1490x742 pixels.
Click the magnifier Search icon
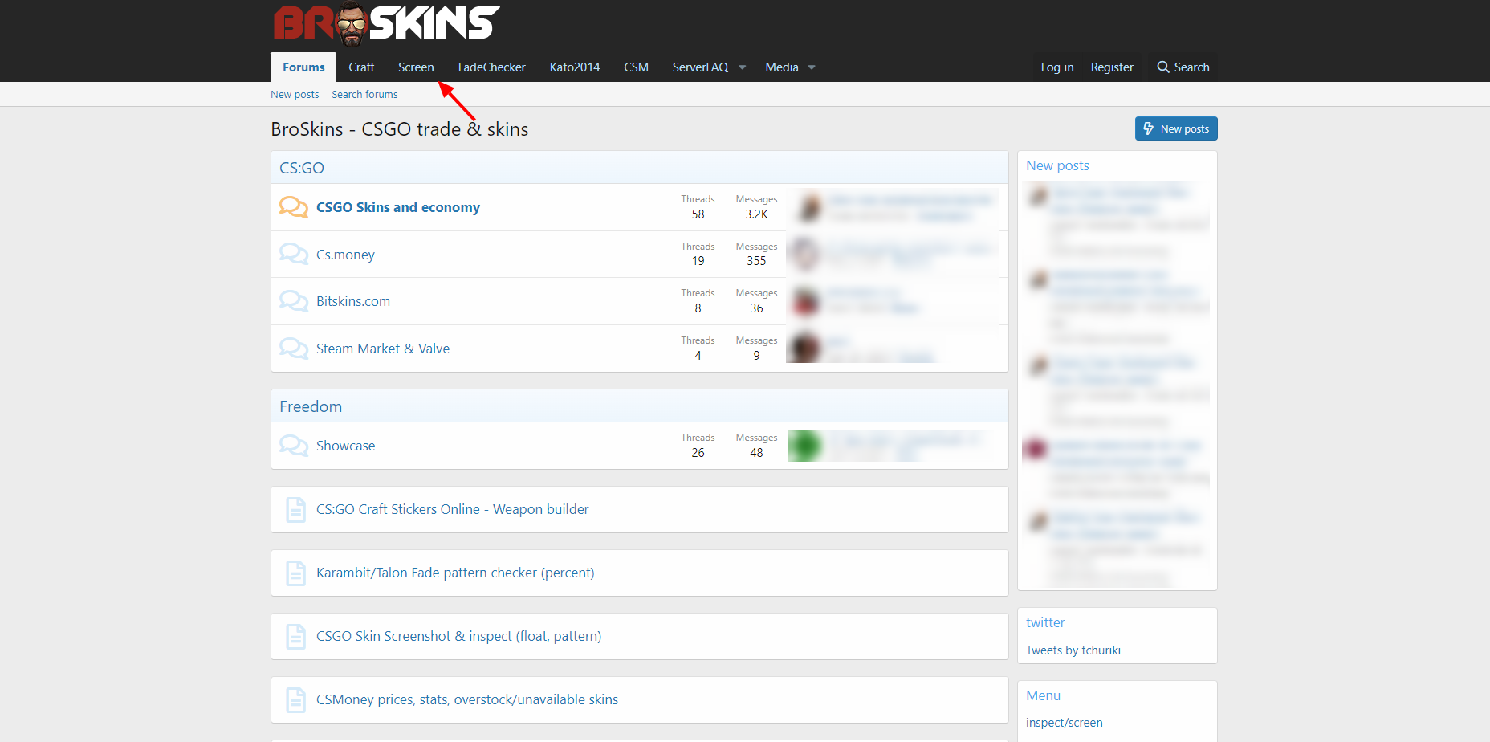coord(1162,67)
